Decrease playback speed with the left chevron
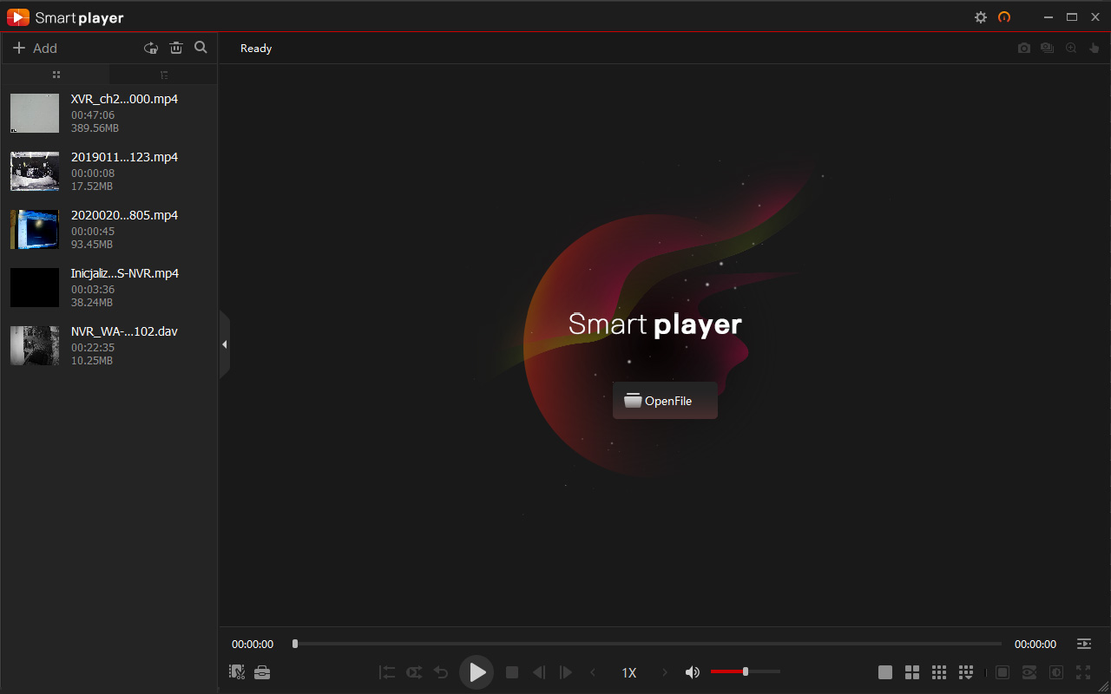The height and width of the screenshot is (694, 1111). (594, 672)
